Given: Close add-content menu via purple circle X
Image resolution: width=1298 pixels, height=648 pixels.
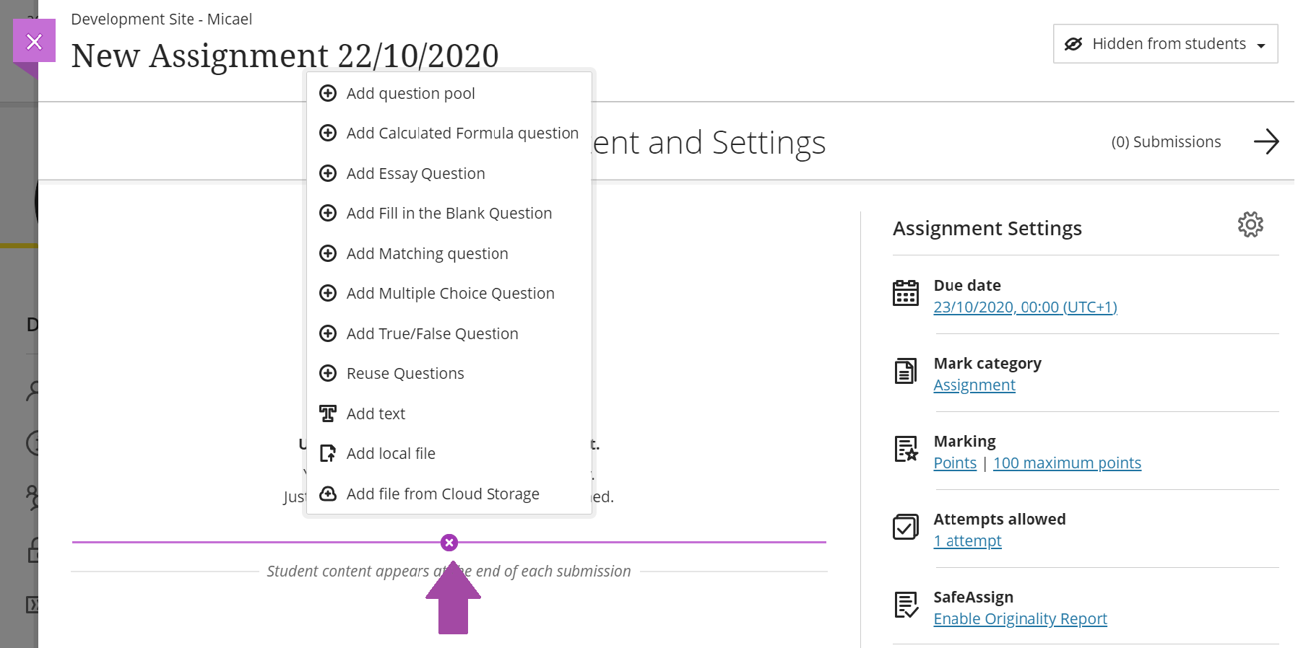Looking at the screenshot, I should 449,543.
